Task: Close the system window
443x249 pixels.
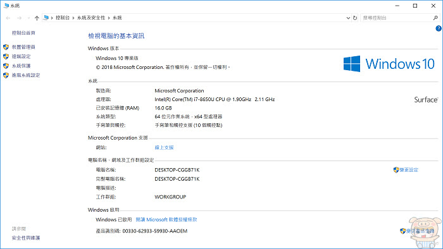Action: click(x=434, y=6)
